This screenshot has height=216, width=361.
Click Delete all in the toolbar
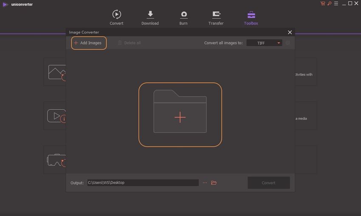point(129,43)
